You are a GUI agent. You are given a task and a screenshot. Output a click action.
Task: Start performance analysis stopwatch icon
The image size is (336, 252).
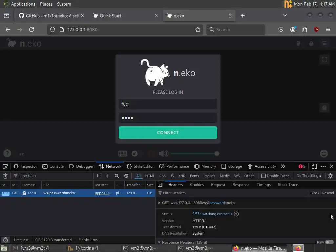pyautogui.click(x=6, y=240)
